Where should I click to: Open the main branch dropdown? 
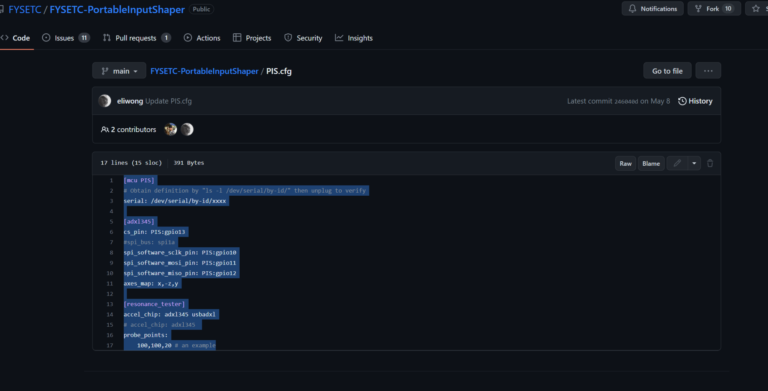(119, 71)
